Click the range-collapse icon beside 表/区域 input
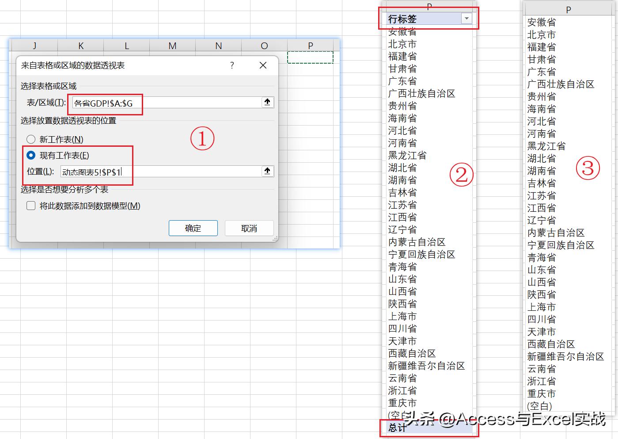 click(x=267, y=102)
